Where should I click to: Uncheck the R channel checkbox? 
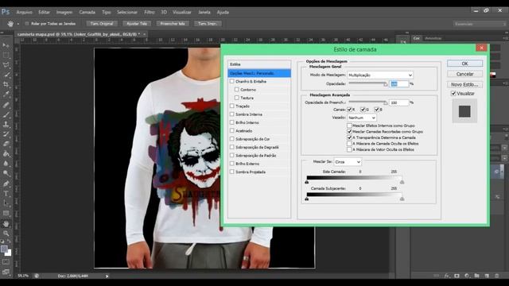tap(349, 110)
